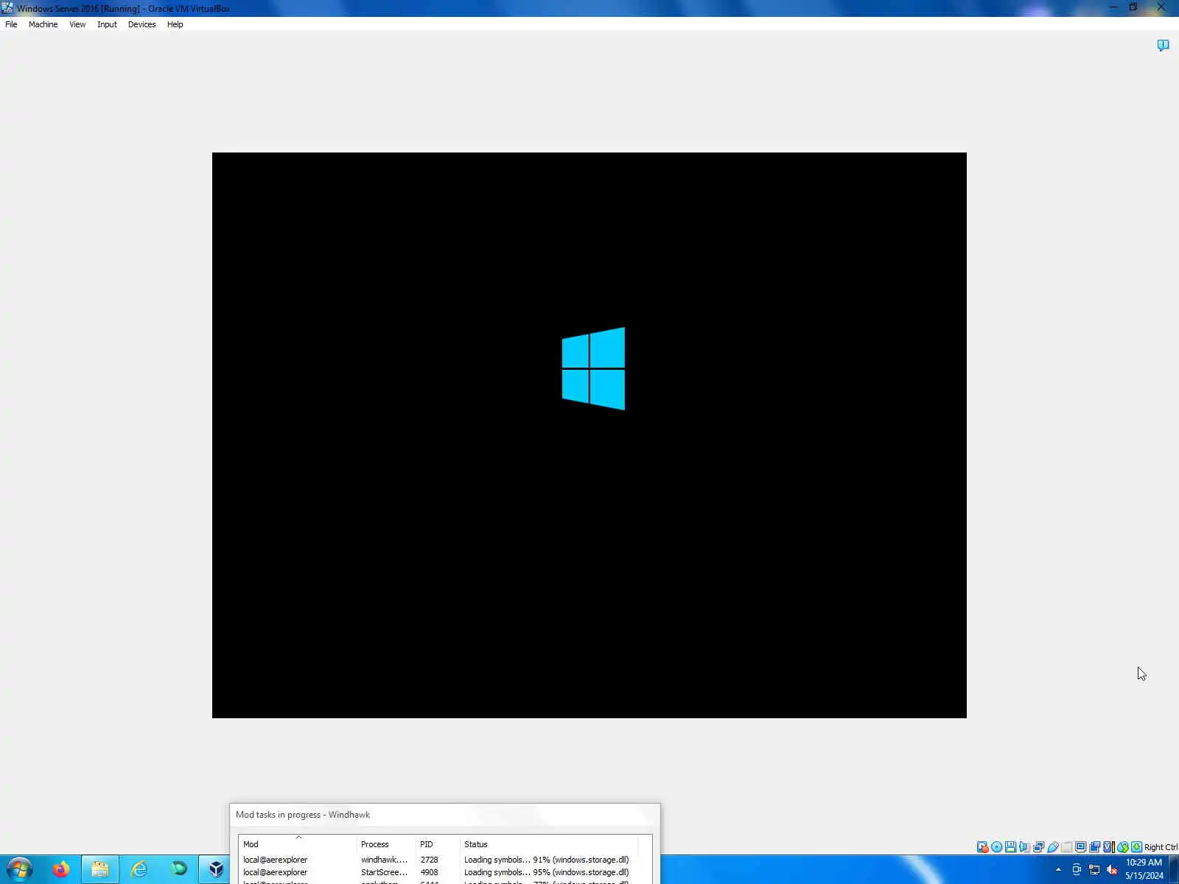Switch to VirtualBox taskbar button
1179x884 pixels.
point(216,869)
